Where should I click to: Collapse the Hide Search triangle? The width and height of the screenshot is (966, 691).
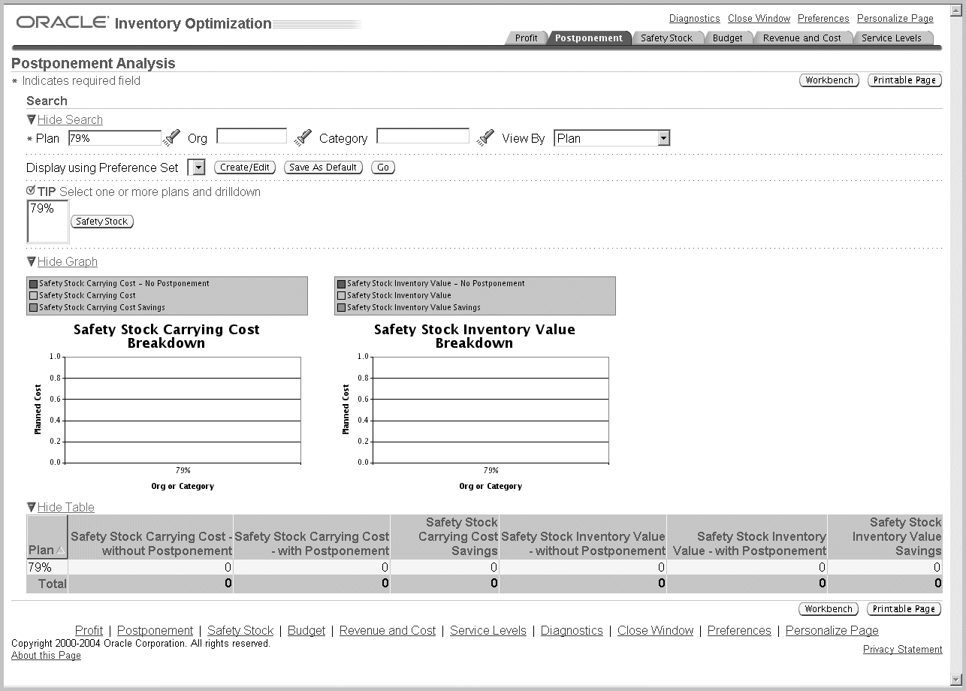tap(31, 119)
